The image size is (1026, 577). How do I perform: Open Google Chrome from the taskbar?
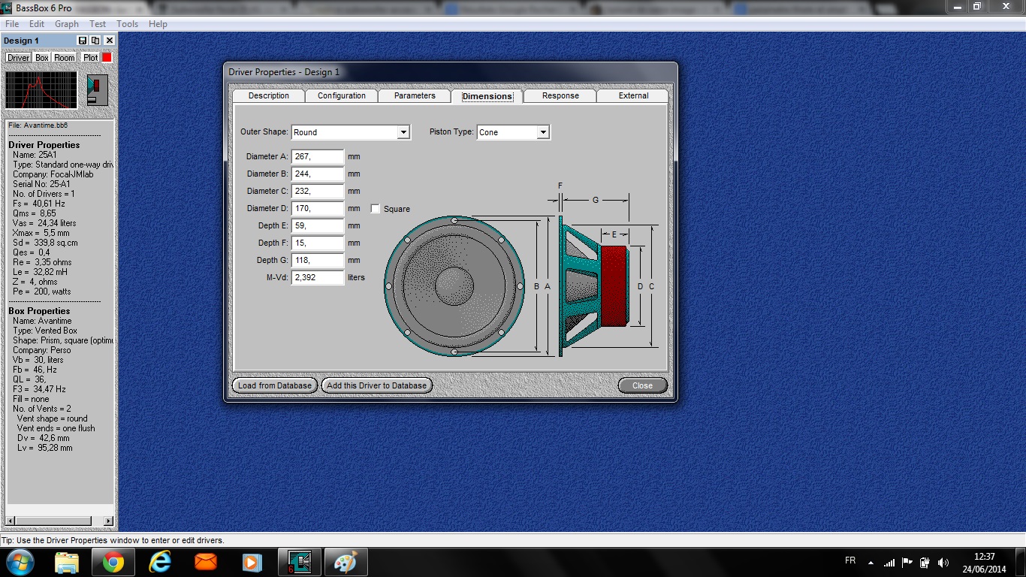click(x=113, y=562)
